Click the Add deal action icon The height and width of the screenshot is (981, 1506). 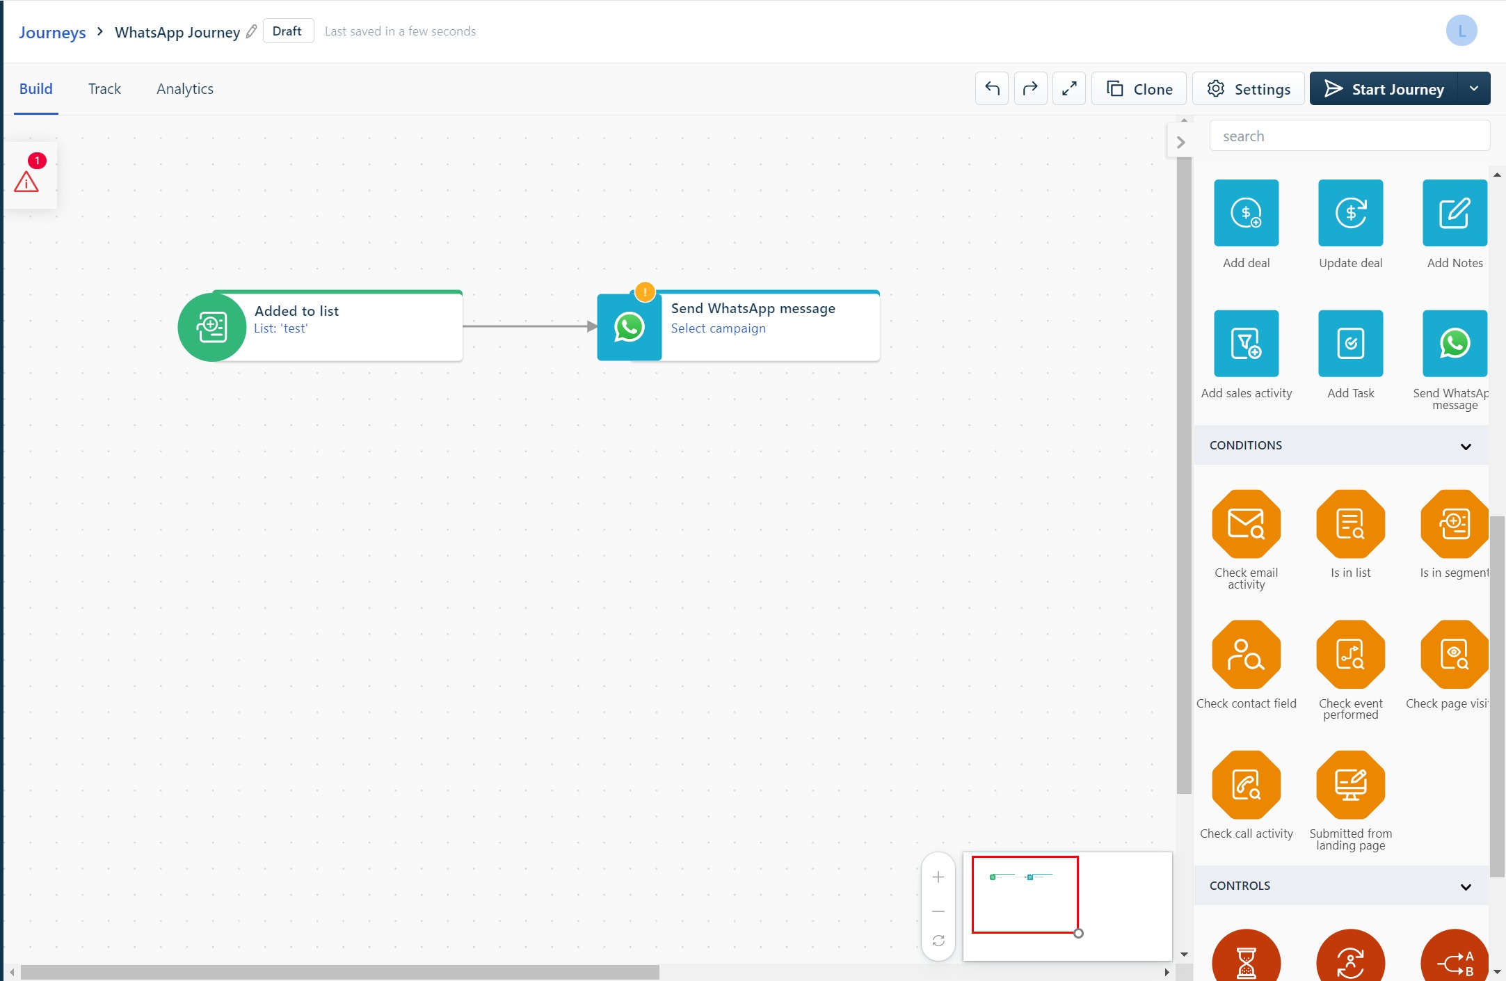pyautogui.click(x=1246, y=213)
